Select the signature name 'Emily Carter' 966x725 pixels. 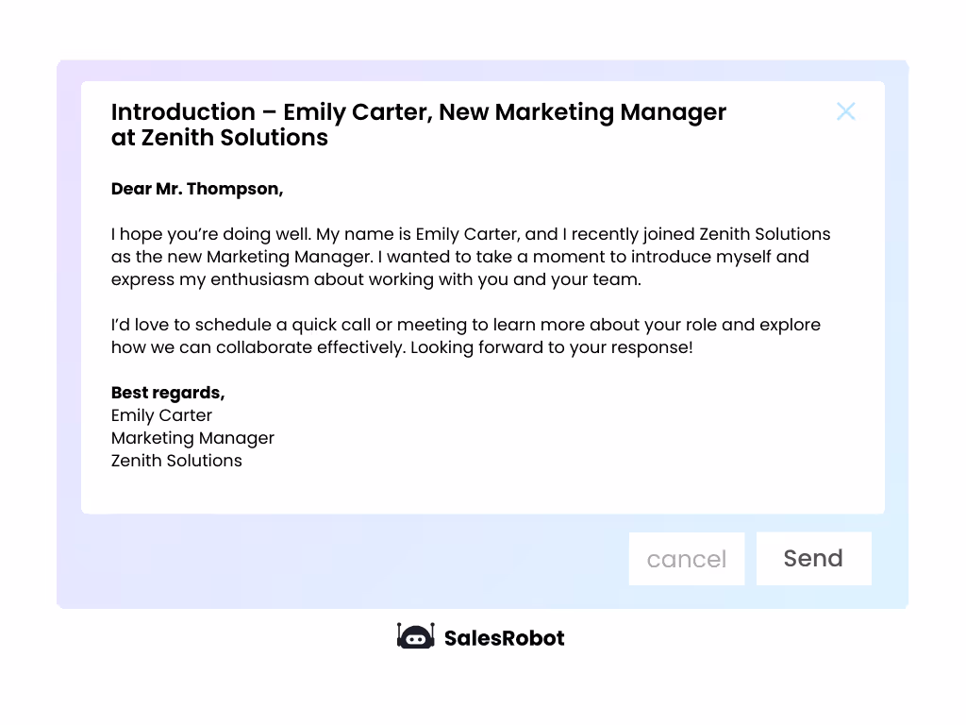tap(161, 415)
